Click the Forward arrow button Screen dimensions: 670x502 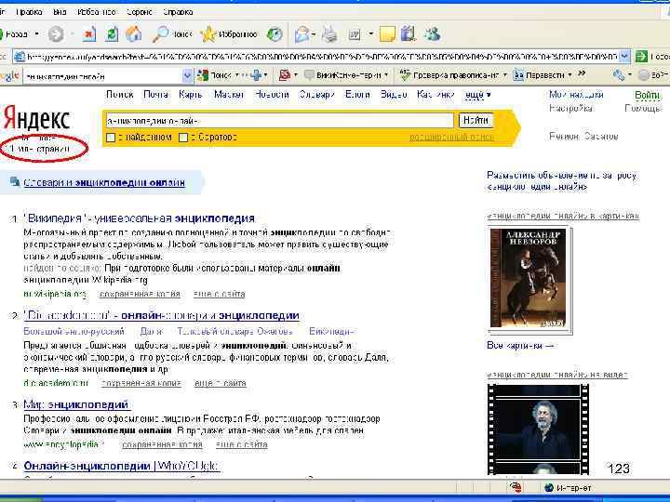56,34
